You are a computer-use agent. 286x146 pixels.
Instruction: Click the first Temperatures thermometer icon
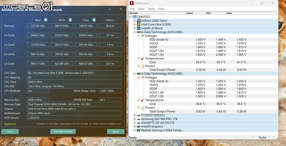point(143,58)
